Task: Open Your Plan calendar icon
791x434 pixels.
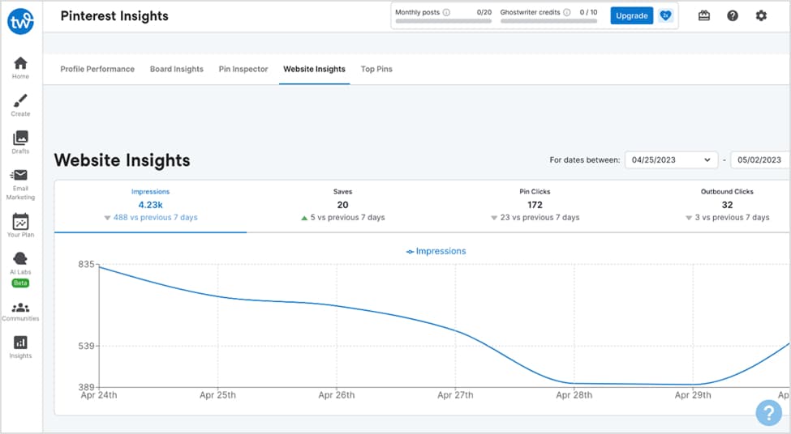Action: point(20,225)
